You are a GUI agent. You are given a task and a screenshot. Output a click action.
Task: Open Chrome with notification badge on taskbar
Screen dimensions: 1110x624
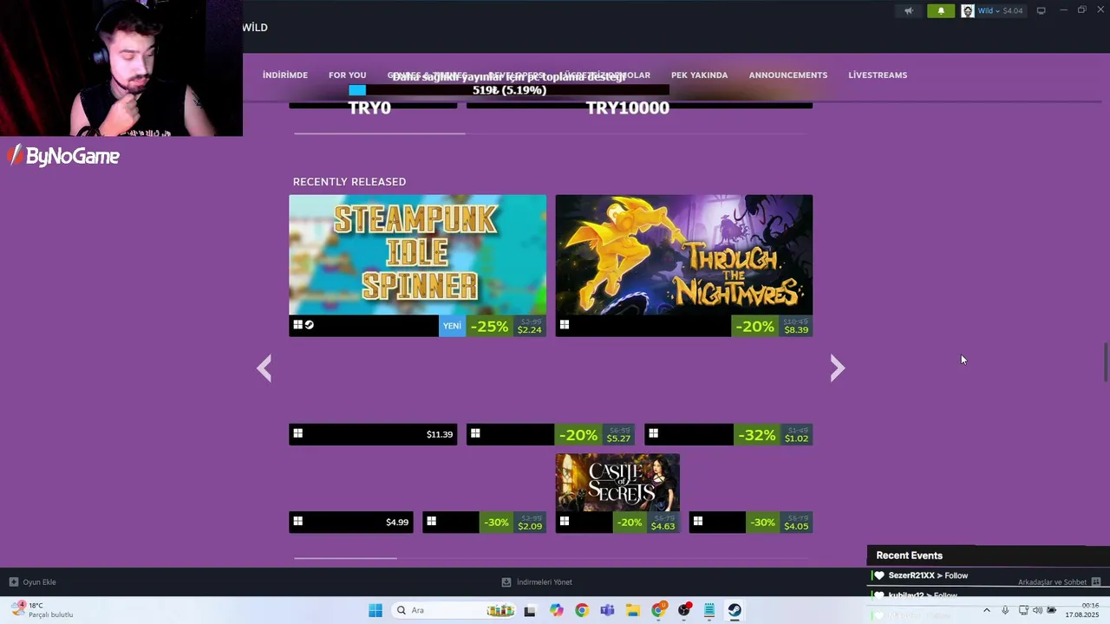click(x=659, y=610)
